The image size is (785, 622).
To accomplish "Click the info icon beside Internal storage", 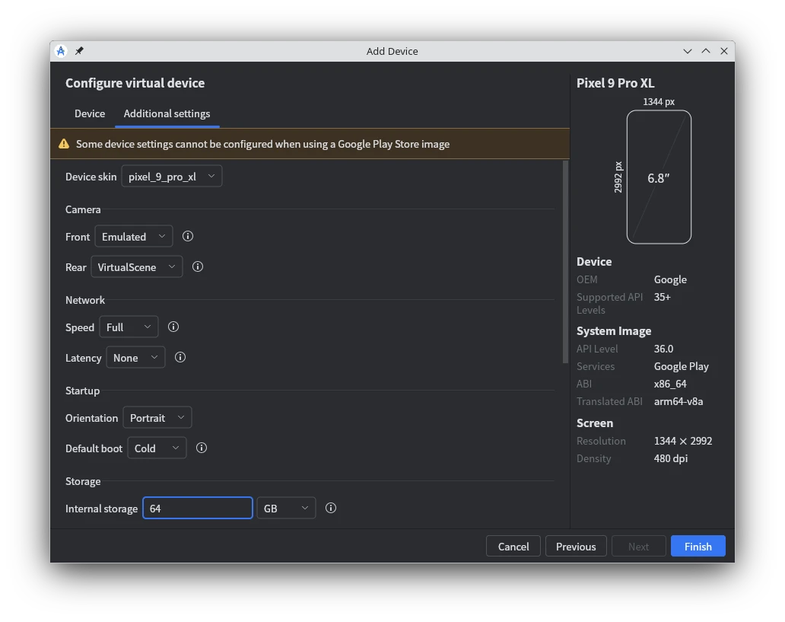I will coord(331,508).
